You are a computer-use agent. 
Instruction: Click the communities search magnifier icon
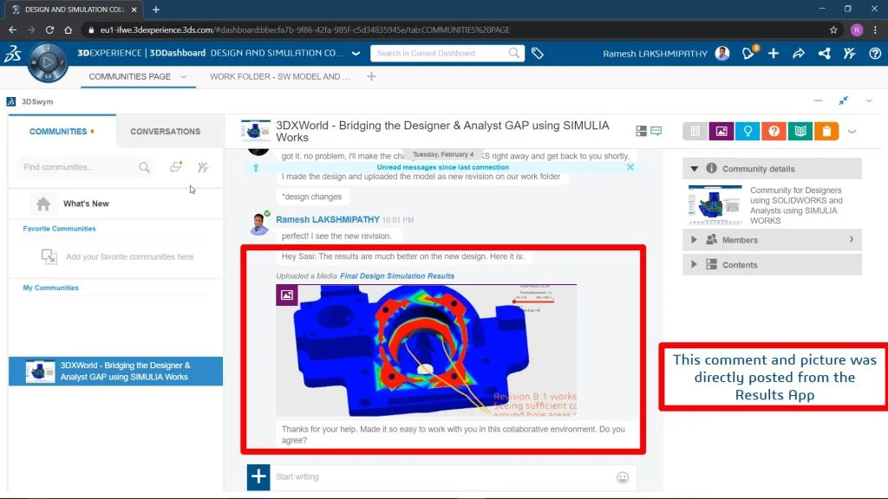[x=145, y=167]
